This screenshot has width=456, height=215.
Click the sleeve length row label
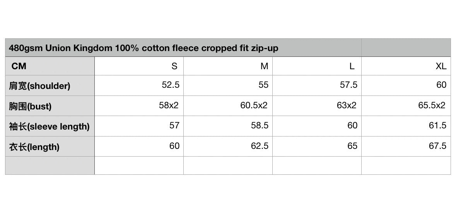(49, 126)
